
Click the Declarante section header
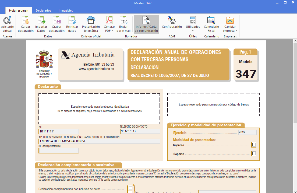48,86
